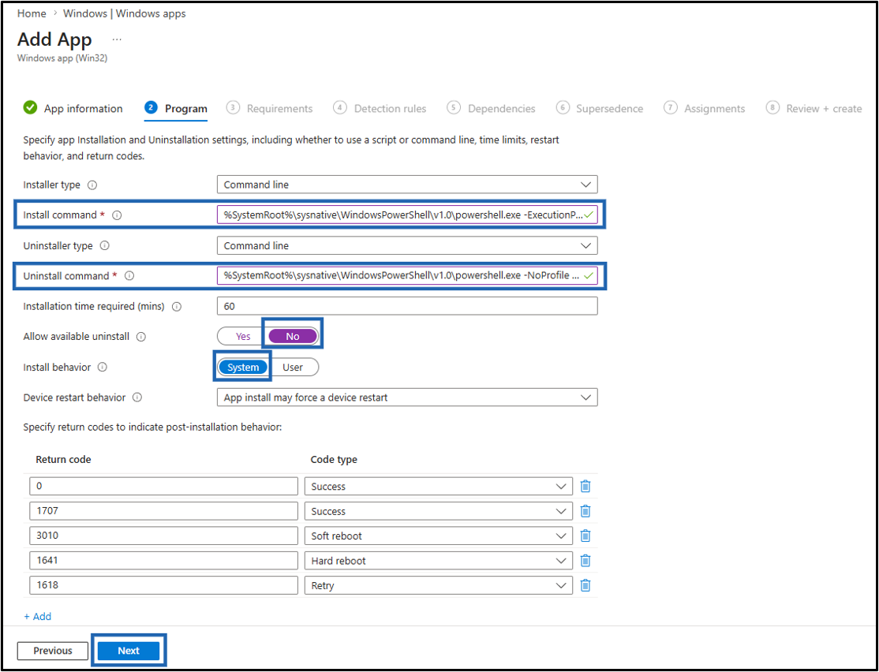
Task: Change Retry code type dropdown
Action: 439,585
